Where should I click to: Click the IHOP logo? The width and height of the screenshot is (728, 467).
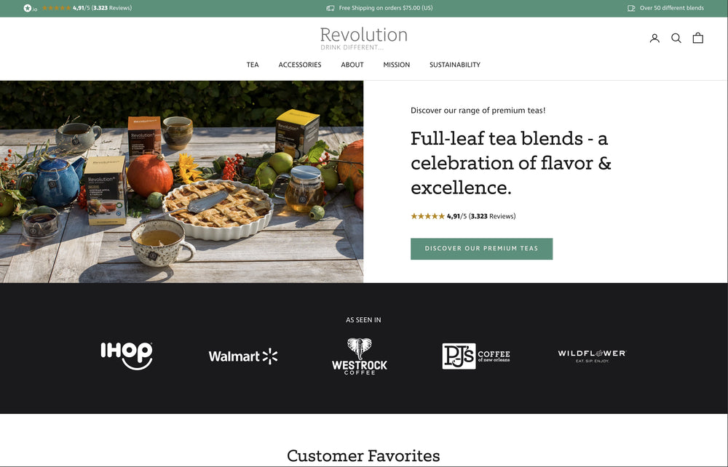pos(126,356)
